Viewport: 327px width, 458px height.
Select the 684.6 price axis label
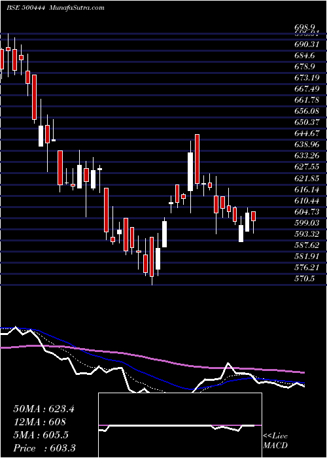tap(303, 56)
